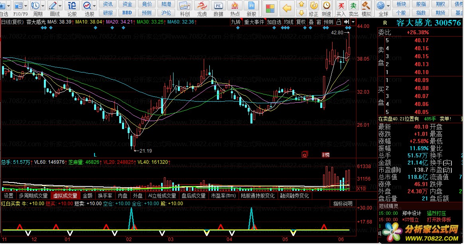This screenshot has width=465, height=245.
Task: Click the yellow back arrow icon
Action: tap(287, 8)
